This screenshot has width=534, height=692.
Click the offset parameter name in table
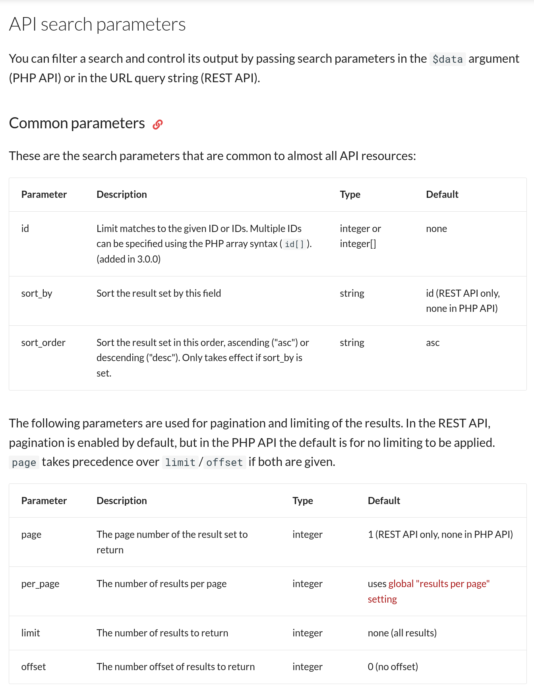33,667
